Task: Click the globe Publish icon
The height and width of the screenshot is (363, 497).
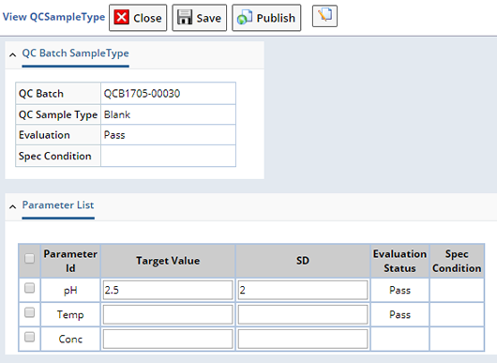Action: pyautogui.click(x=245, y=17)
